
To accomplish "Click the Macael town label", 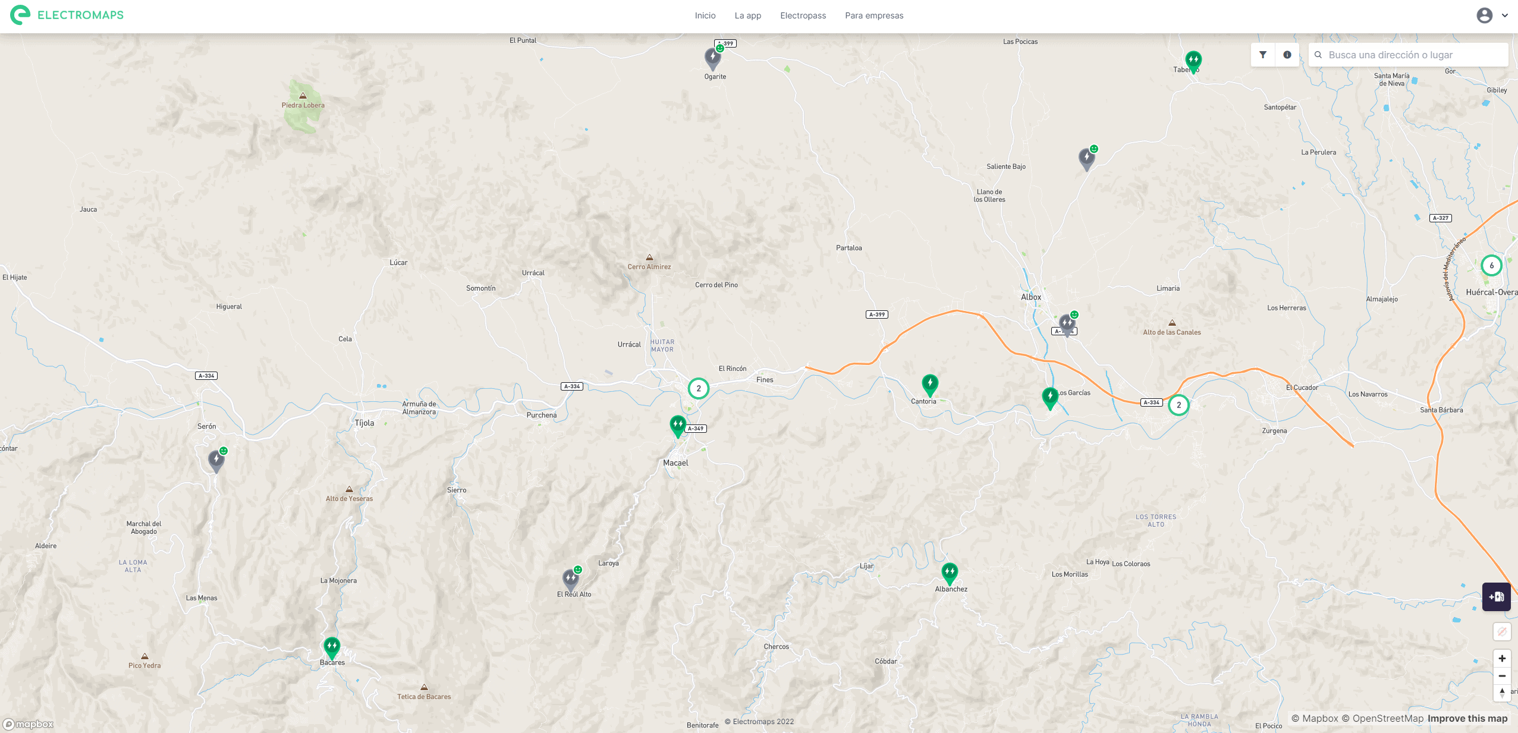I will (675, 463).
